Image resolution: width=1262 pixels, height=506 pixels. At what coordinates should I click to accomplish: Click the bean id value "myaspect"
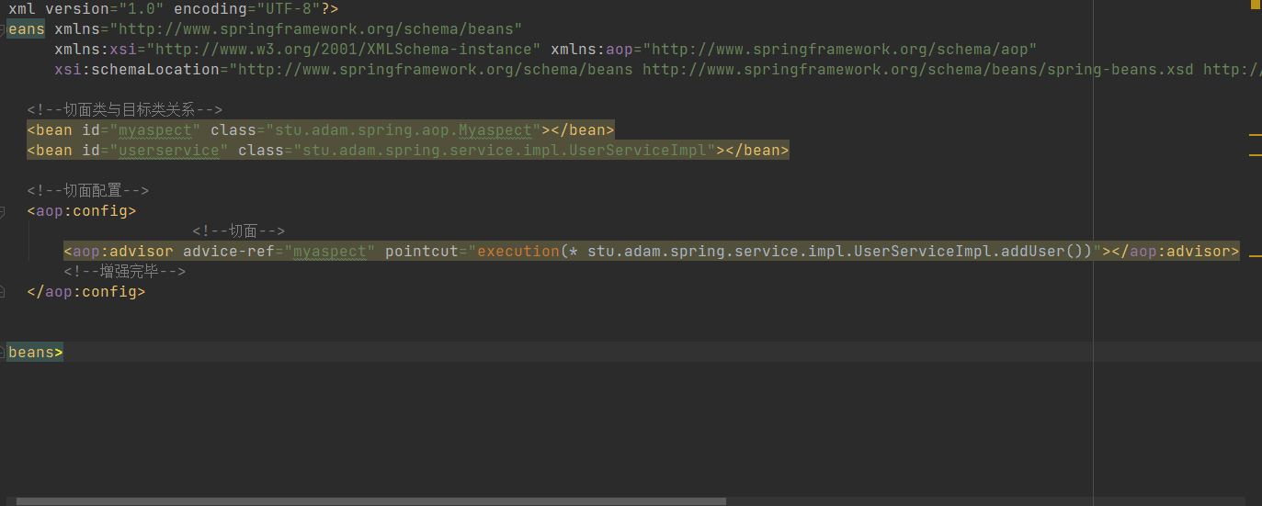point(155,130)
